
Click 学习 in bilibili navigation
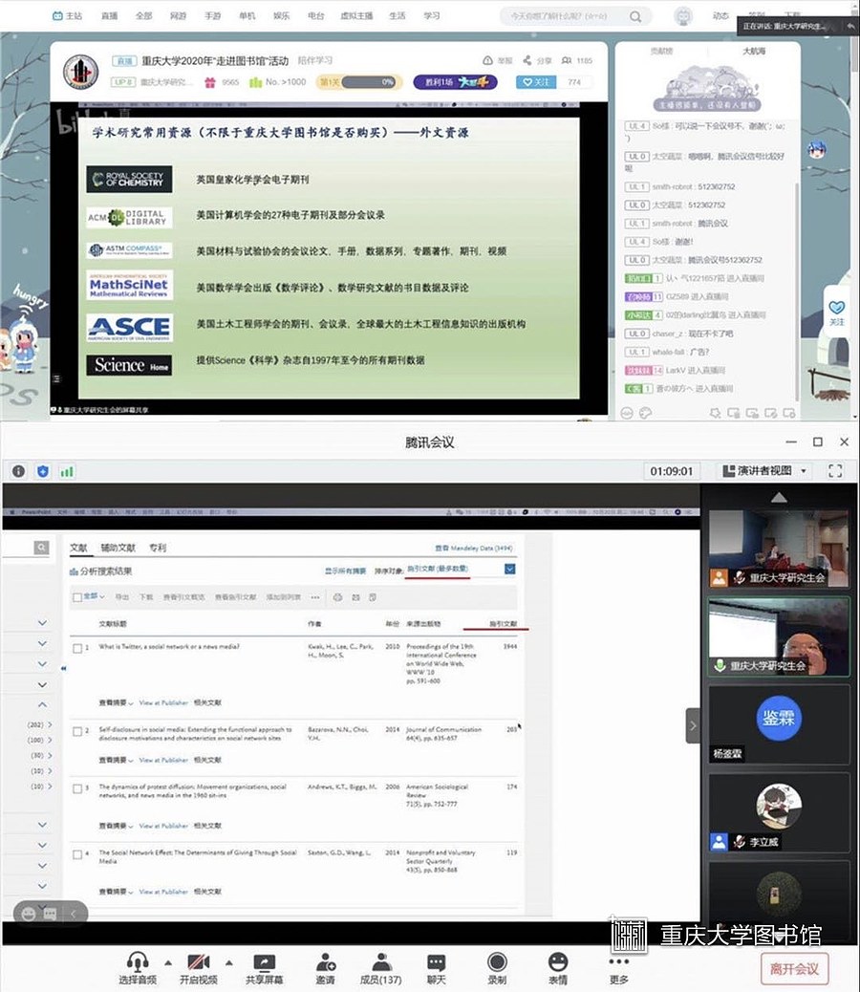tap(432, 16)
